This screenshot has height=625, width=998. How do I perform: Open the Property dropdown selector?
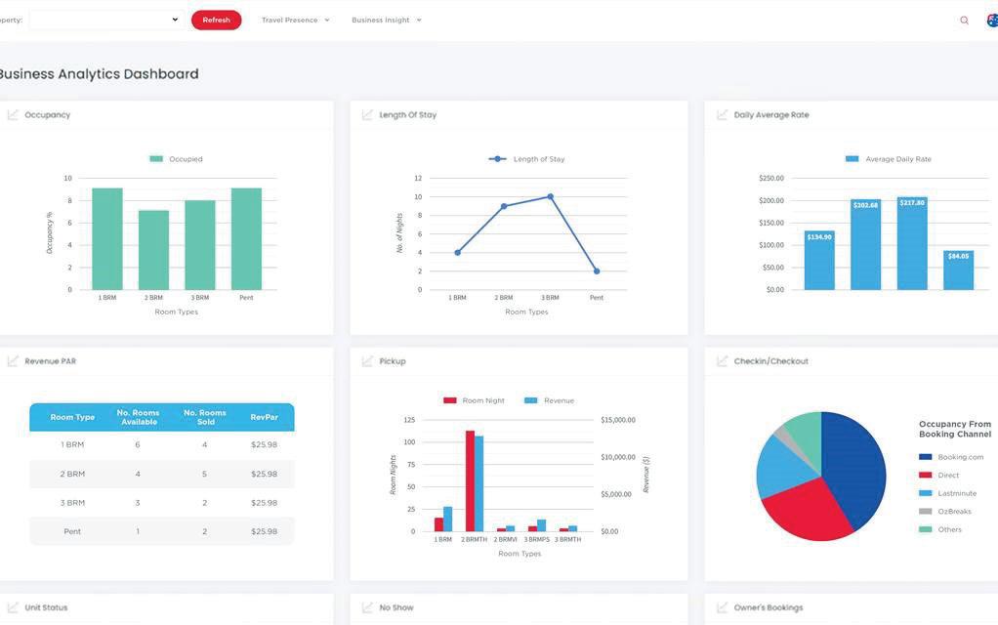[106, 20]
